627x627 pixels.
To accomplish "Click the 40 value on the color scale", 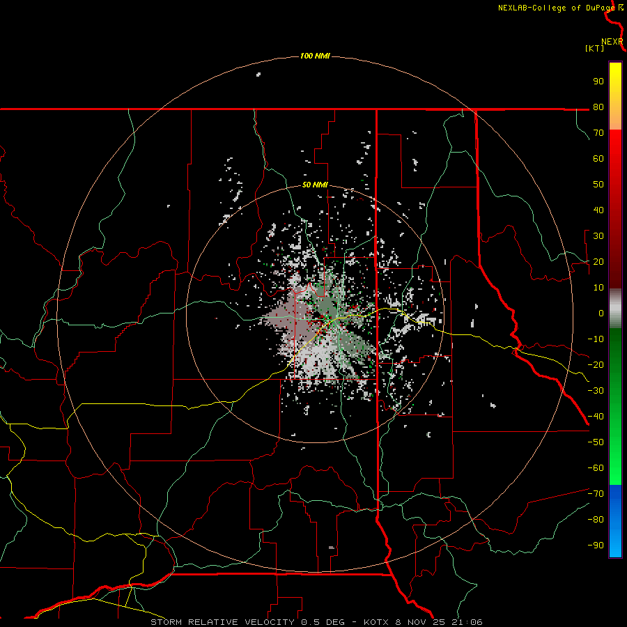I will click(598, 210).
